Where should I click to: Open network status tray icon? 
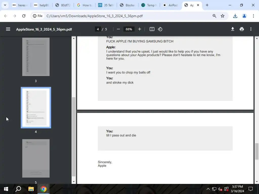pyautogui.click(x=214, y=189)
